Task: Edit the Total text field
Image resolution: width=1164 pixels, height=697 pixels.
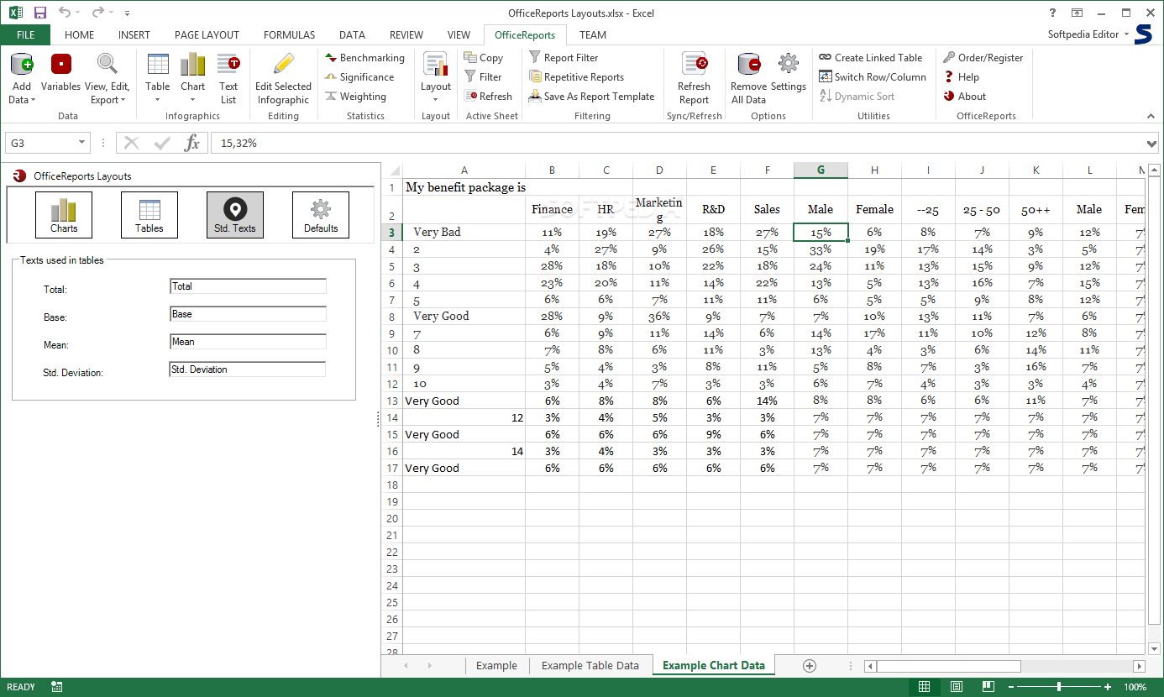Action: click(248, 286)
